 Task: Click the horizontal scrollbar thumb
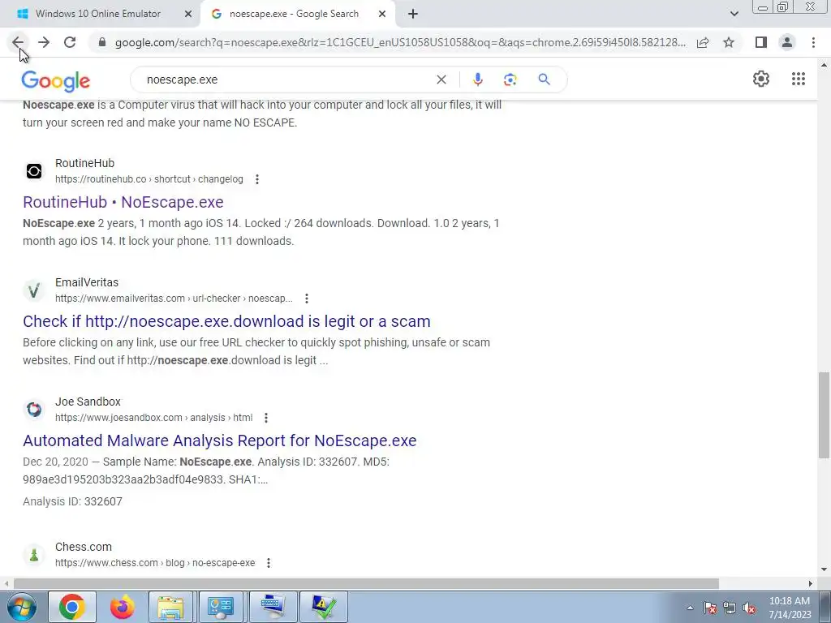click(x=366, y=583)
